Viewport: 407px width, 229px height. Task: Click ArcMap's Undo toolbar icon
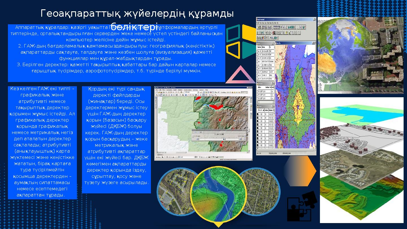click(176, 92)
